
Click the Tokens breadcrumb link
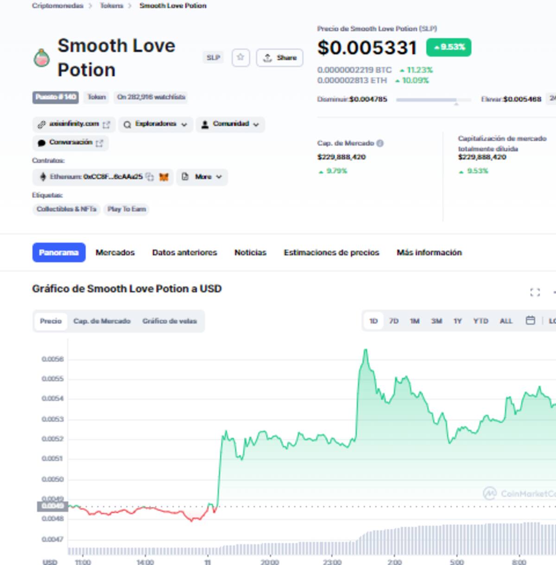point(112,6)
